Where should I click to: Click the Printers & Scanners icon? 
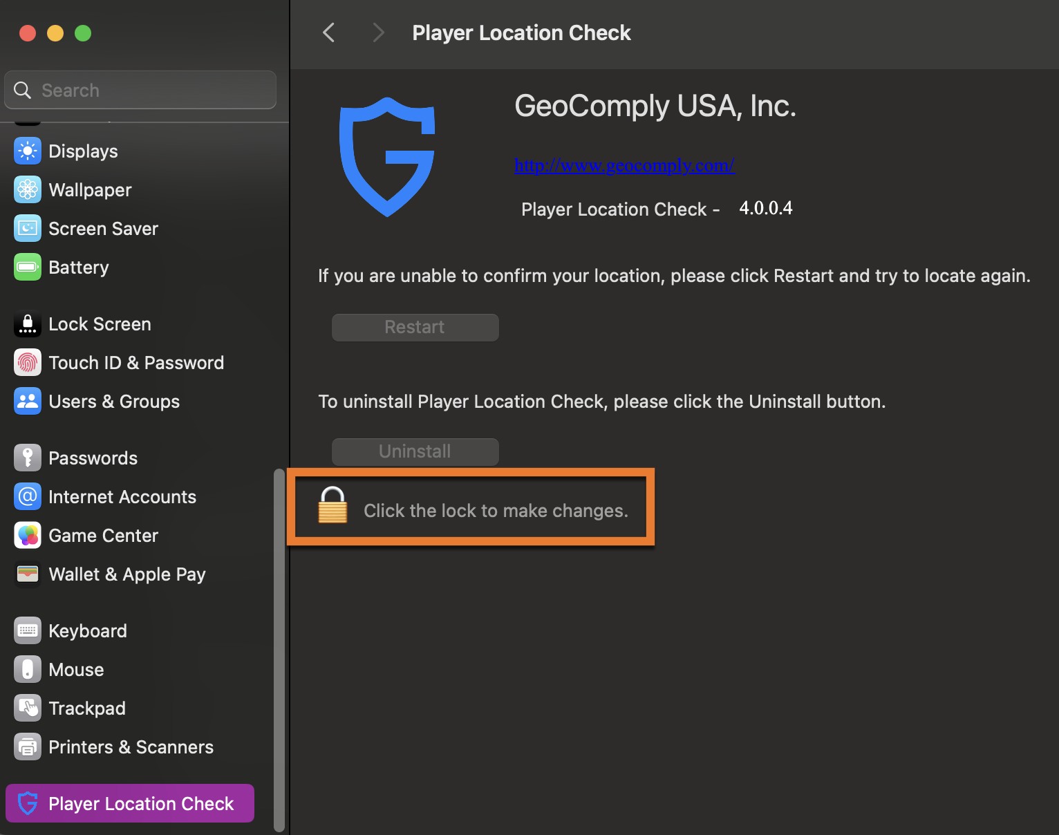click(28, 747)
